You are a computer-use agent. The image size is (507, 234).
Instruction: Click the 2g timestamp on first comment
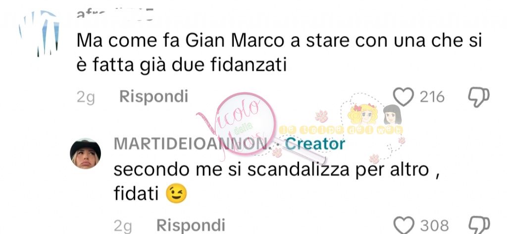(86, 97)
